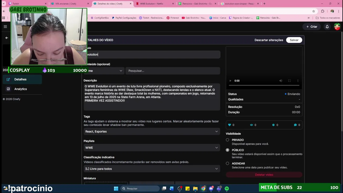Open Detalhes in the sidebar
Image resolution: width=343 pixels, height=193 pixels.
pos(22,79)
